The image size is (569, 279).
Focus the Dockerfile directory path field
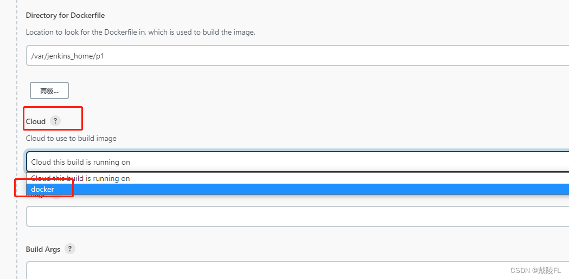tap(297, 55)
